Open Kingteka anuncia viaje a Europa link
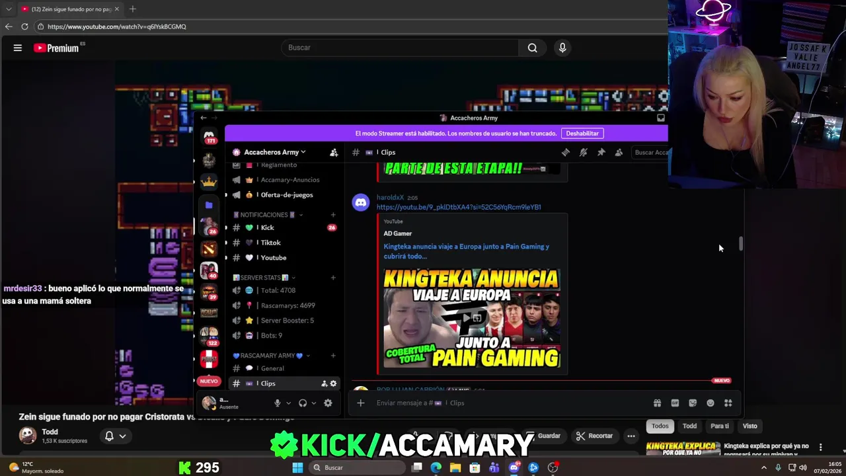This screenshot has height=476, width=846. (x=467, y=251)
